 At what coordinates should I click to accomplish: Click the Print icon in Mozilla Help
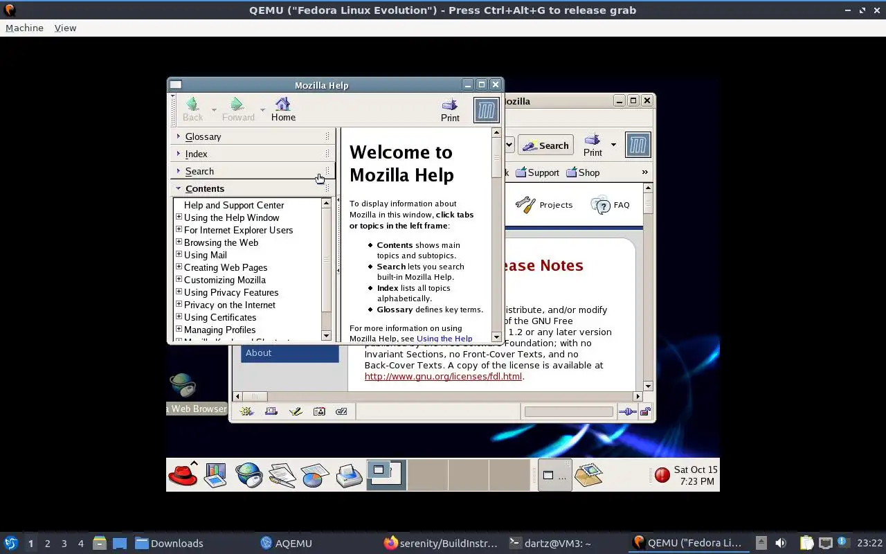(x=450, y=109)
